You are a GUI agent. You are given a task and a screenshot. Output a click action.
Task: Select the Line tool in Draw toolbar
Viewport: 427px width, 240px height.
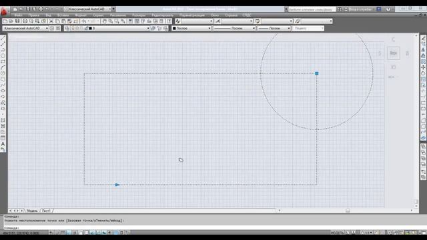point(3,38)
